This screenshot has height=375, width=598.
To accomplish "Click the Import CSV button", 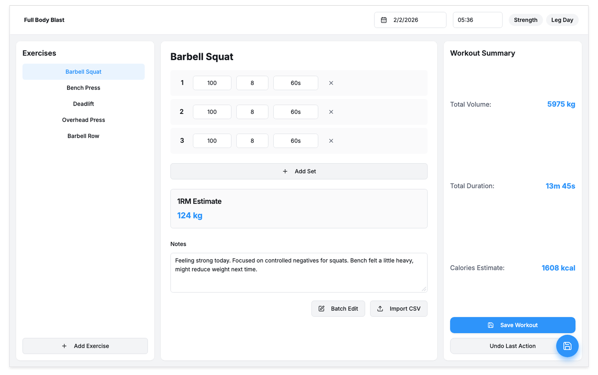I will click(398, 309).
